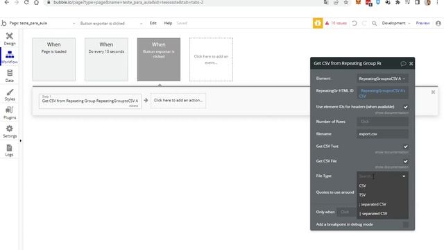Click delete link on Step 1
The width and height of the screenshot is (444, 250).
[133, 106]
